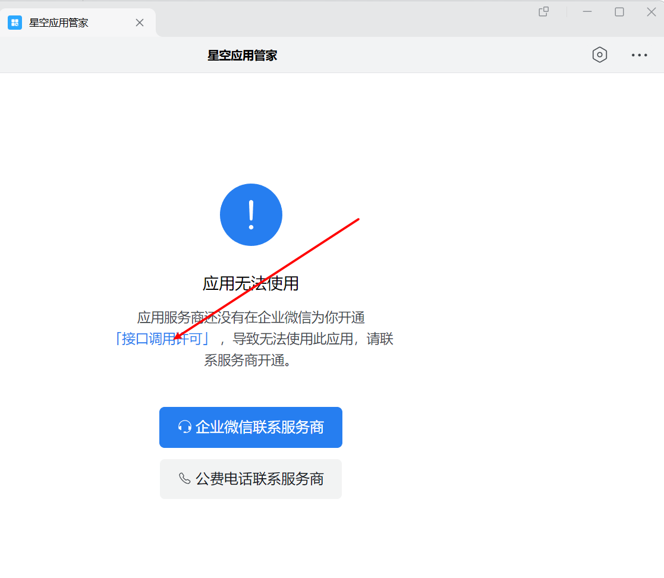Select the 星空应用管家 tab label
The width and height of the screenshot is (664, 578).
click(59, 23)
